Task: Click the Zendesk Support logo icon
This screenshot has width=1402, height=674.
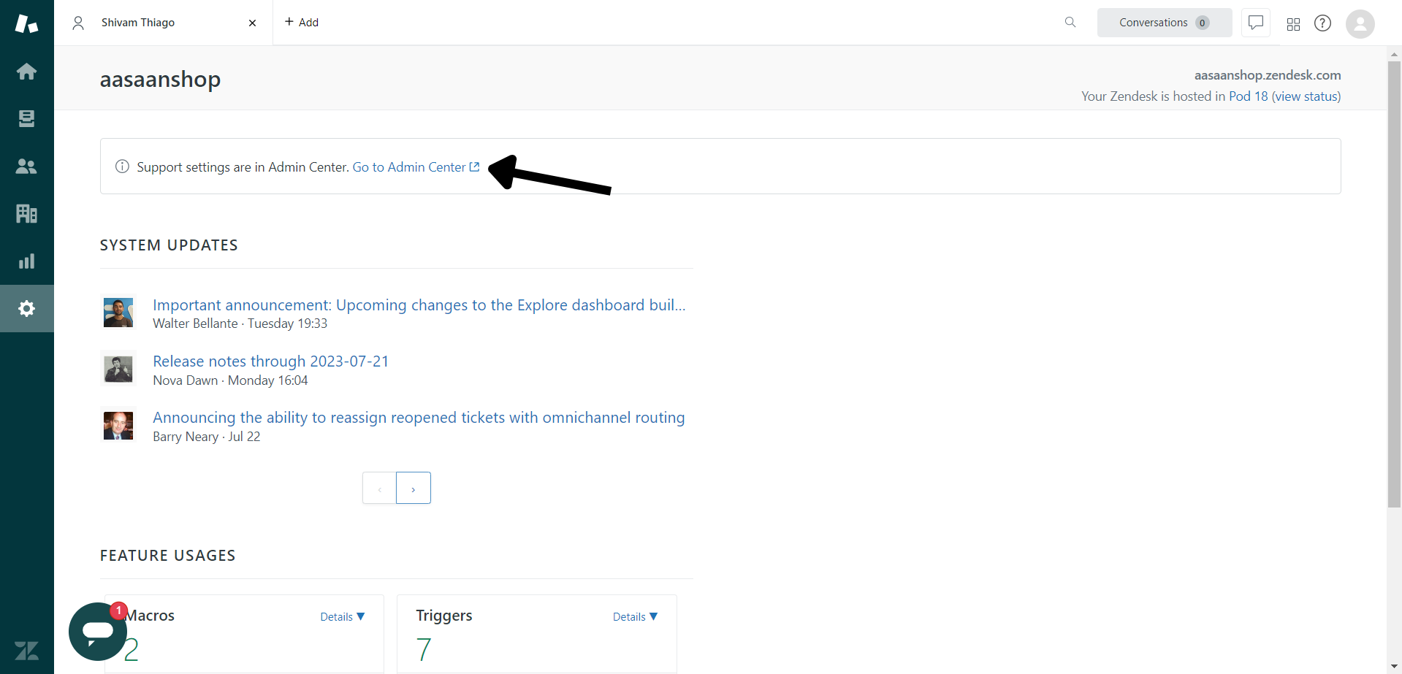Action: click(26, 23)
